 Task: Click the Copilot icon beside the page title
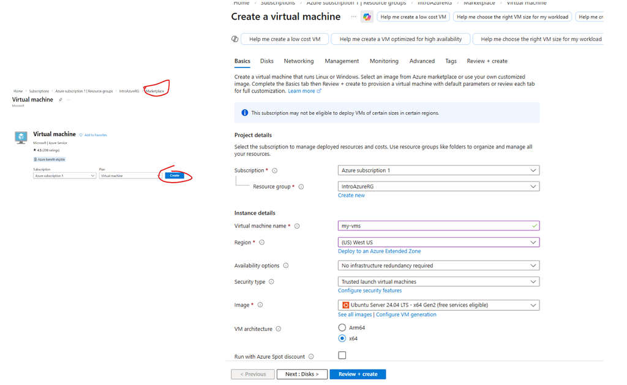point(367,17)
